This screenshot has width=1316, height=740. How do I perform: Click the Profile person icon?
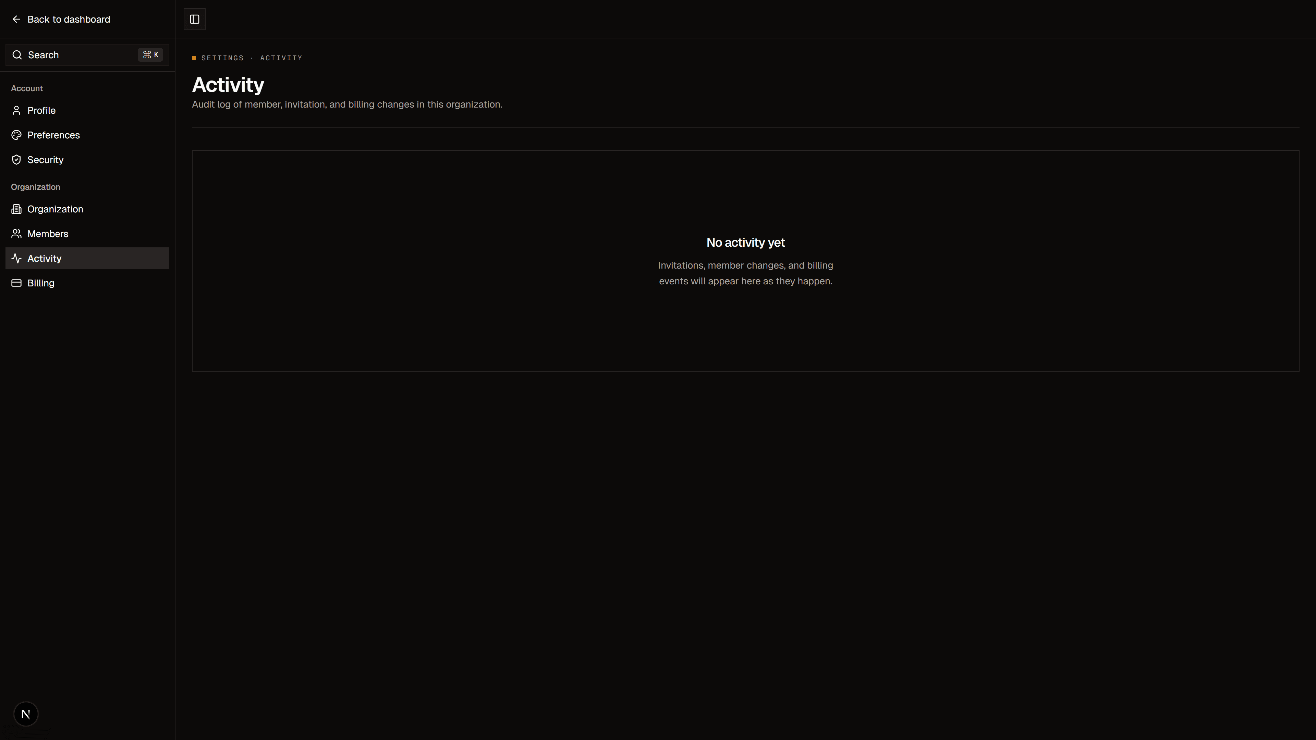(16, 110)
